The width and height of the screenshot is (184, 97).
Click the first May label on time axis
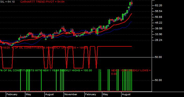(28, 94)
